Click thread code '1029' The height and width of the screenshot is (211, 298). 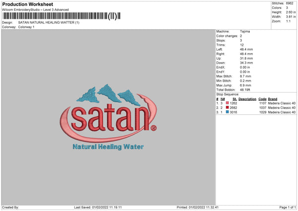pos(263,112)
